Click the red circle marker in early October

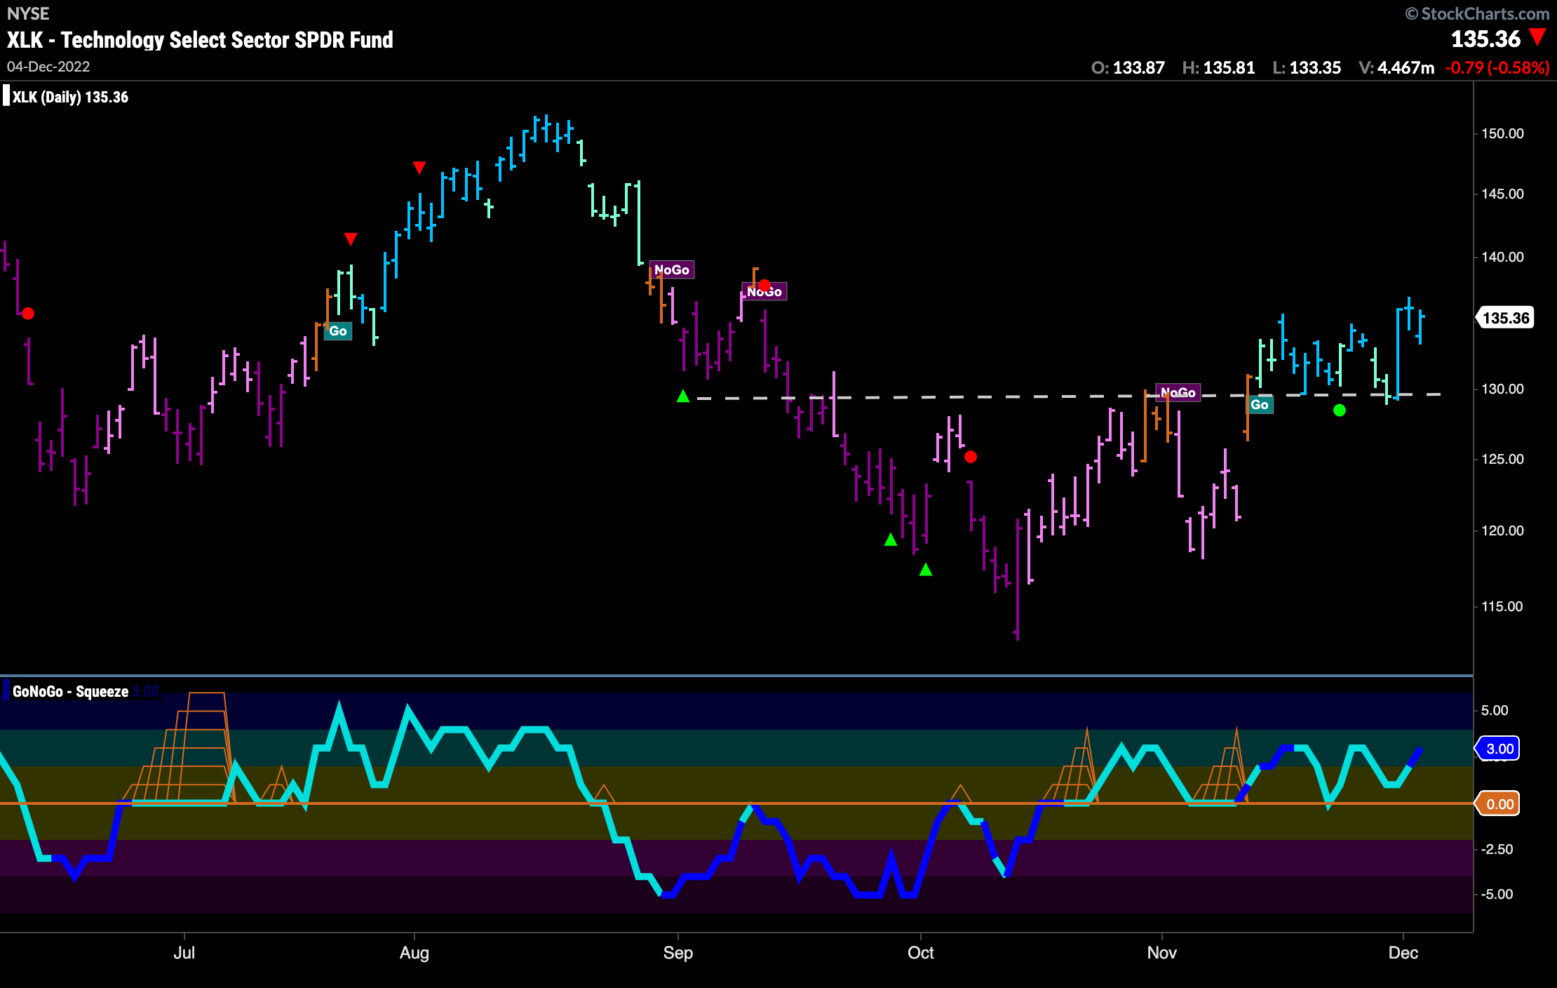click(971, 457)
